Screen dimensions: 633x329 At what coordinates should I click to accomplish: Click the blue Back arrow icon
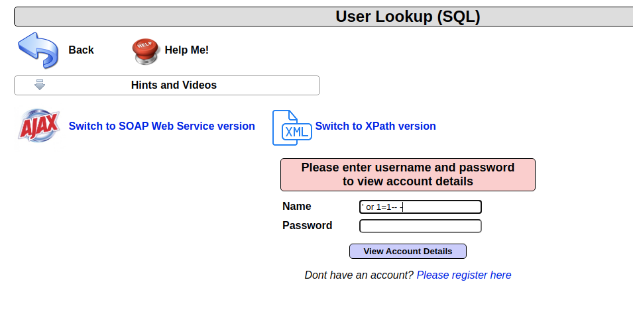tap(38, 50)
